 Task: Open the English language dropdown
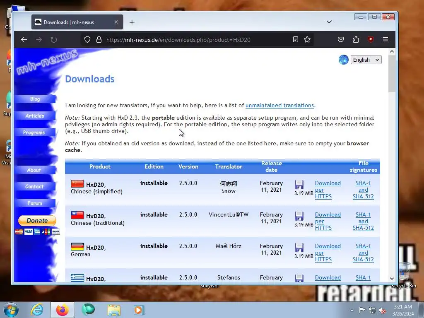click(366, 60)
